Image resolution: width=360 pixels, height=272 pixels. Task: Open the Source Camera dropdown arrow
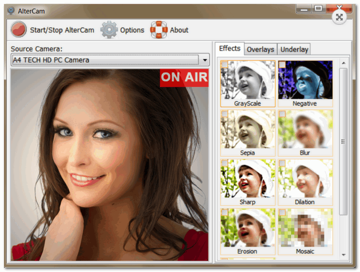point(205,60)
